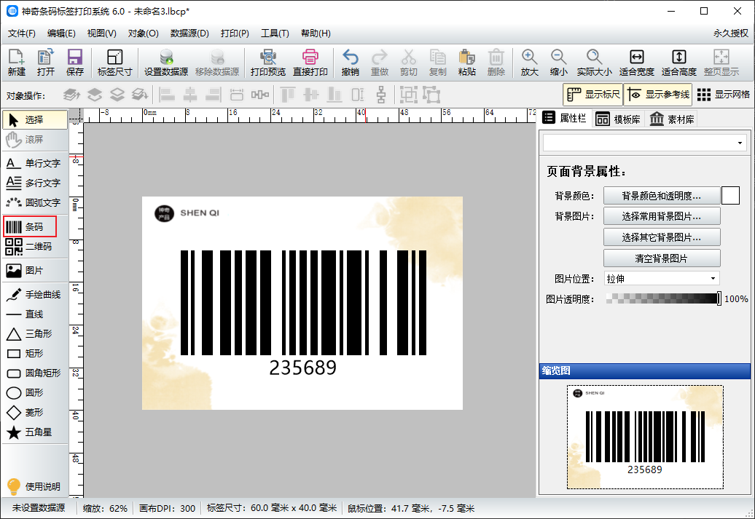755x519 pixels.
Task: Select the 五角星 star tool
Action: point(35,432)
